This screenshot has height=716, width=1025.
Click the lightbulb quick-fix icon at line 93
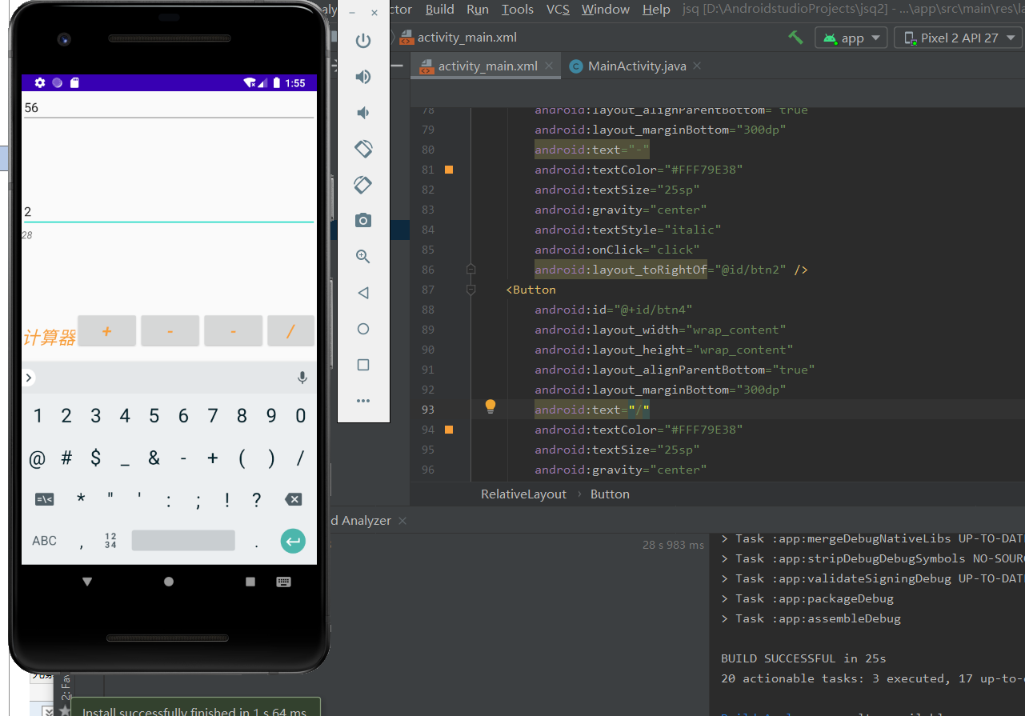coord(490,406)
